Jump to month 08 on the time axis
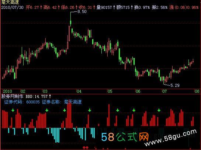Screen dimensions: 201x150 (x=197, y=91)
